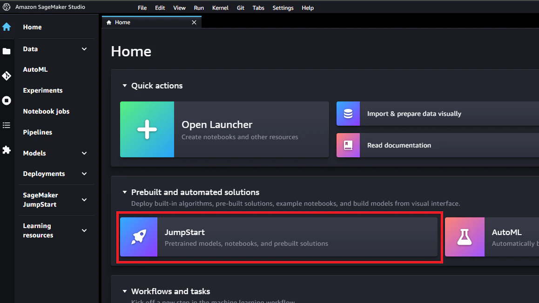Screen dimensions: 539x303
Task: Click the house icon on the Home tab
Action: coord(109,22)
